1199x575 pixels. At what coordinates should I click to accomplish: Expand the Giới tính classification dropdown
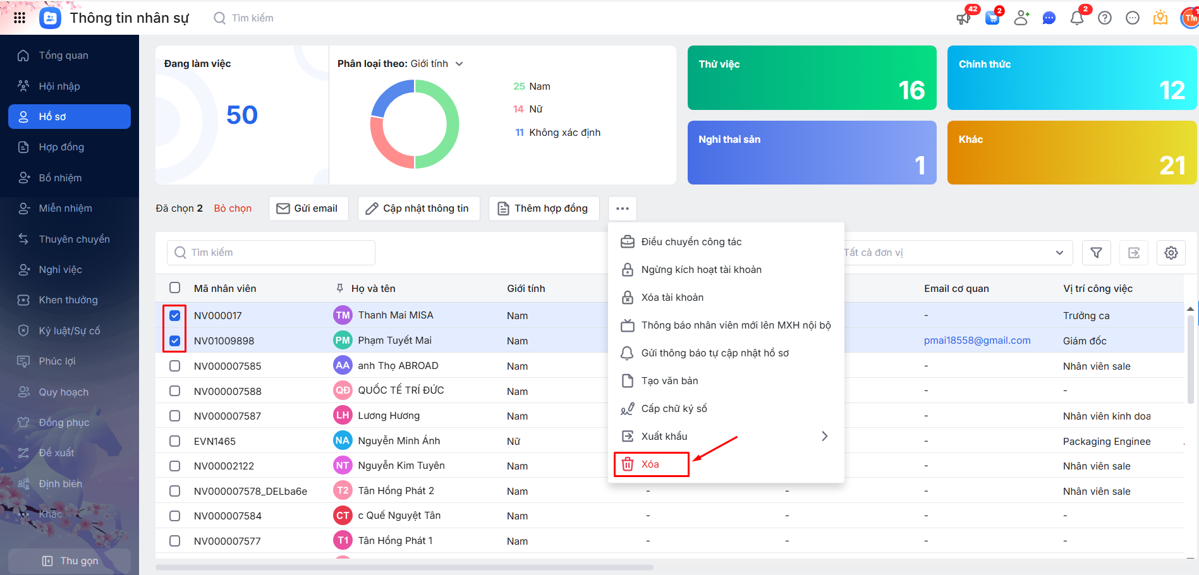coord(460,64)
